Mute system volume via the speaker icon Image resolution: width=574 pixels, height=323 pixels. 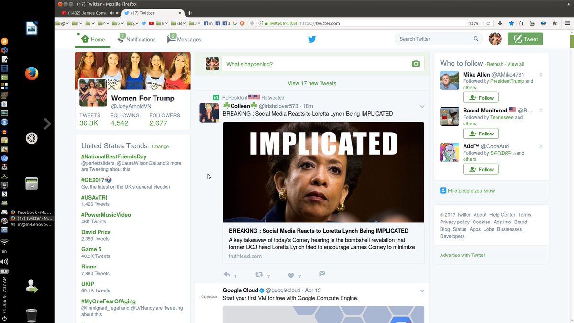5,261
